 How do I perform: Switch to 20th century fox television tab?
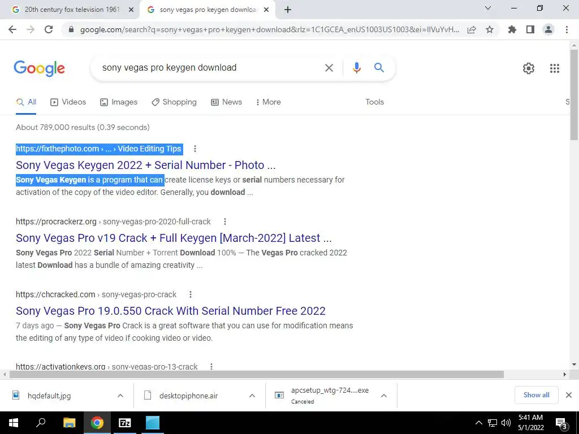pos(70,10)
